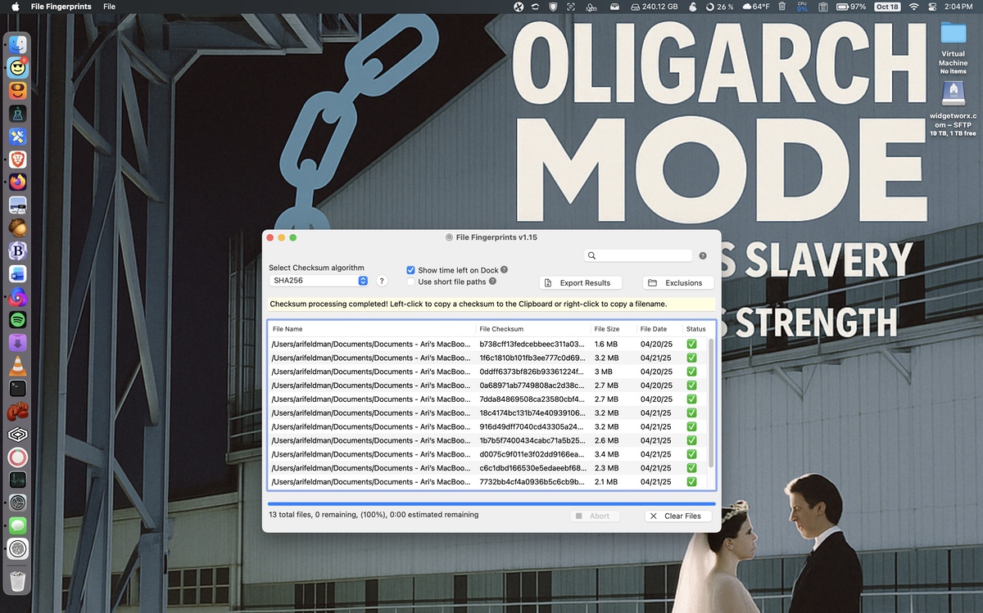This screenshot has width=983, height=613.
Task: Open the Trash in the Dock
Action: pyautogui.click(x=17, y=581)
